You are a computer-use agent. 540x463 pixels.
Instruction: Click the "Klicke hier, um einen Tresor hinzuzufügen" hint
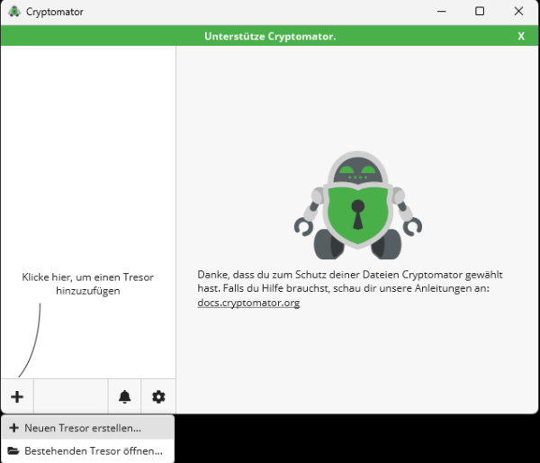[88, 284]
